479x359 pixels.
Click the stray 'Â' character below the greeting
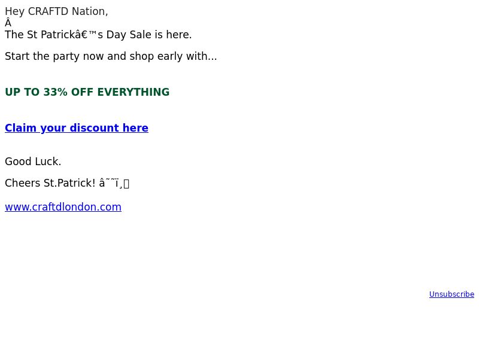tap(8, 23)
